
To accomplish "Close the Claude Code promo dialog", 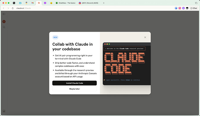I will click(145, 37).
